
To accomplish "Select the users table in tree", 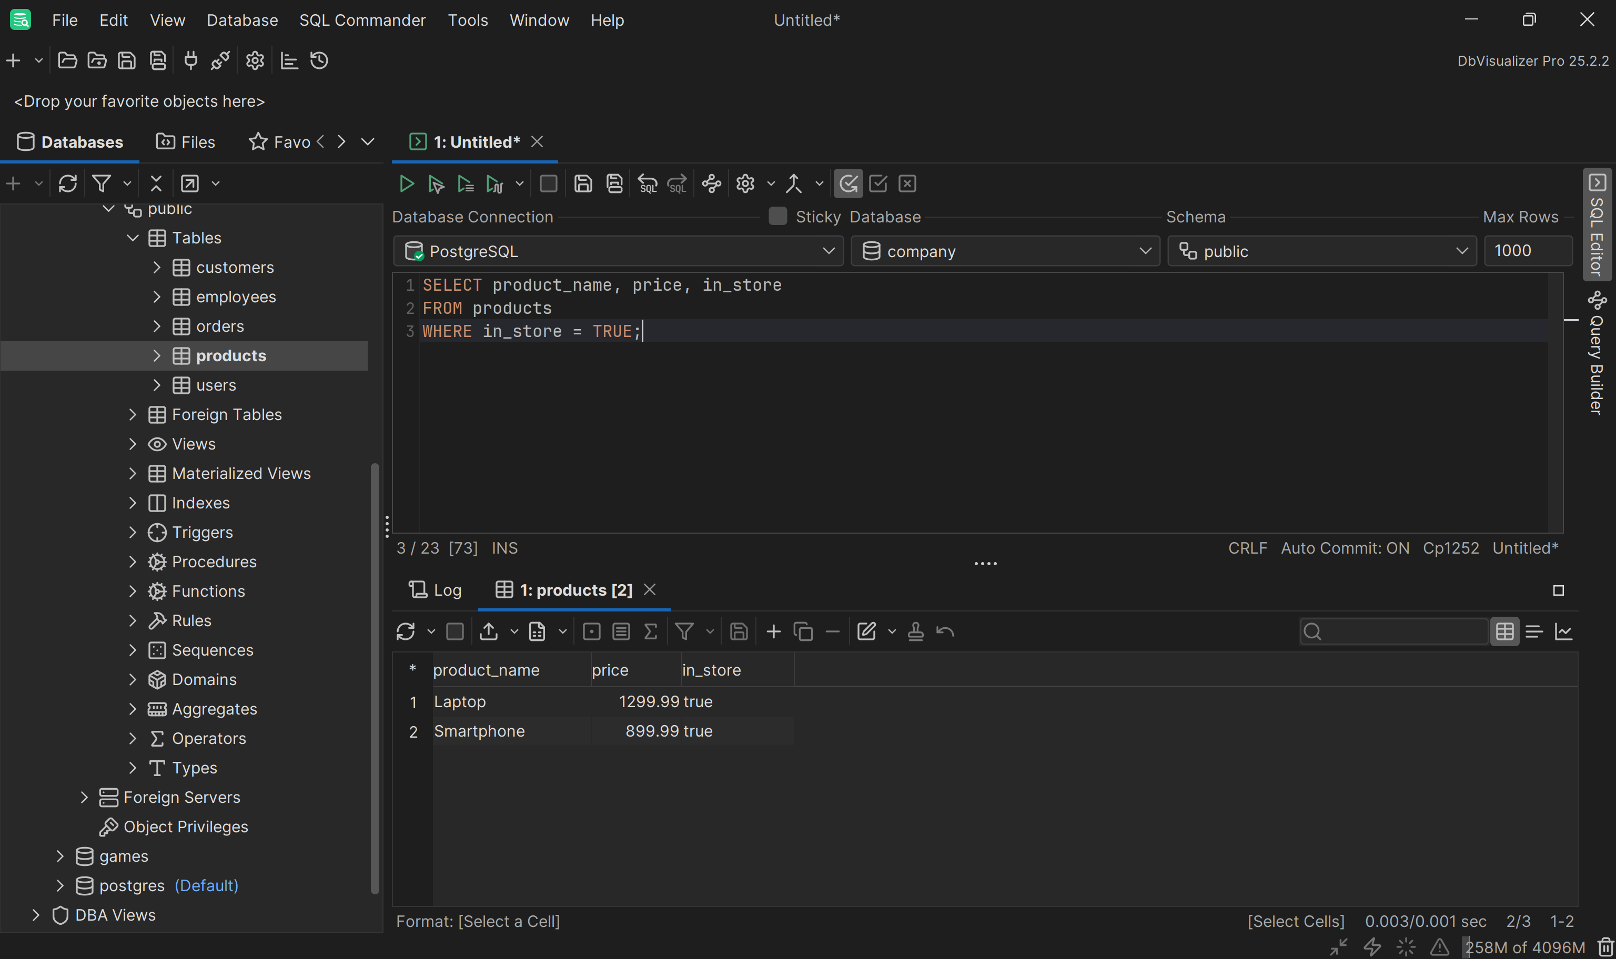I will [x=216, y=385].
